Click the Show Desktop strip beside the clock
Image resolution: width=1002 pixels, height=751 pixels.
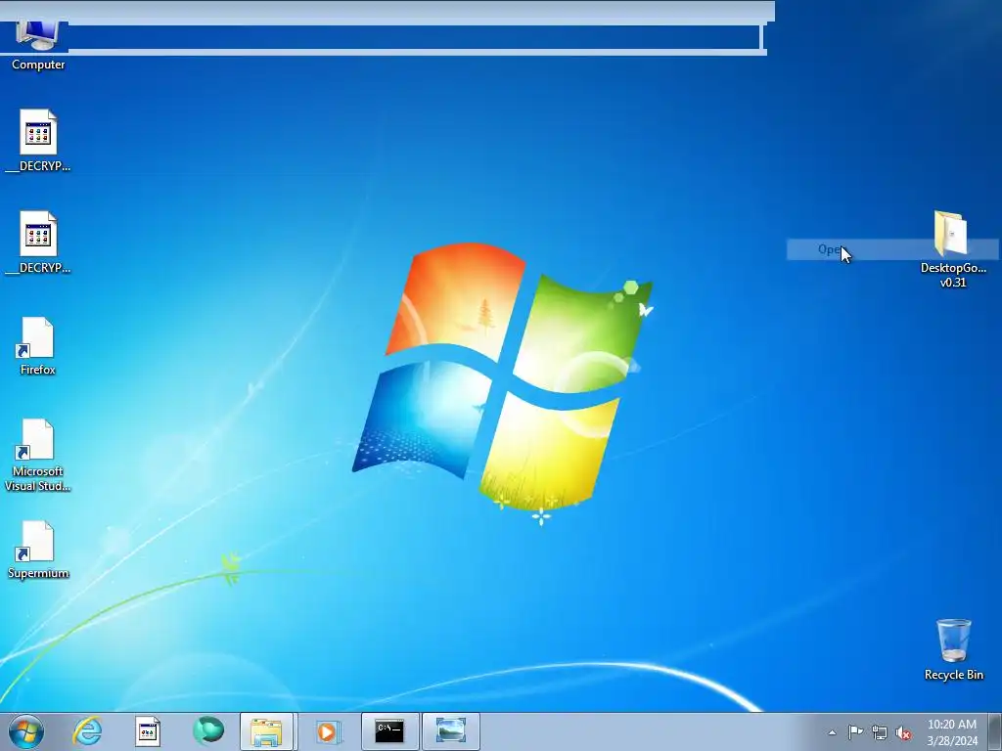pos(995,731)
